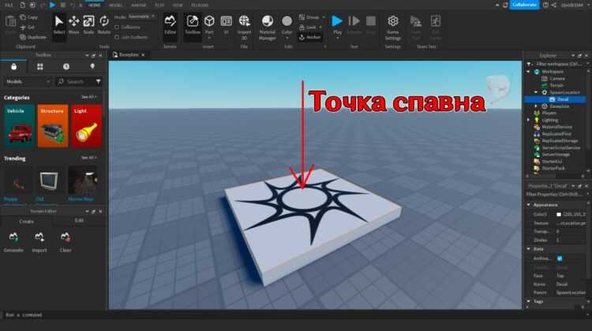
Task: Expand the Tags properties section
Action: [529, 302]
